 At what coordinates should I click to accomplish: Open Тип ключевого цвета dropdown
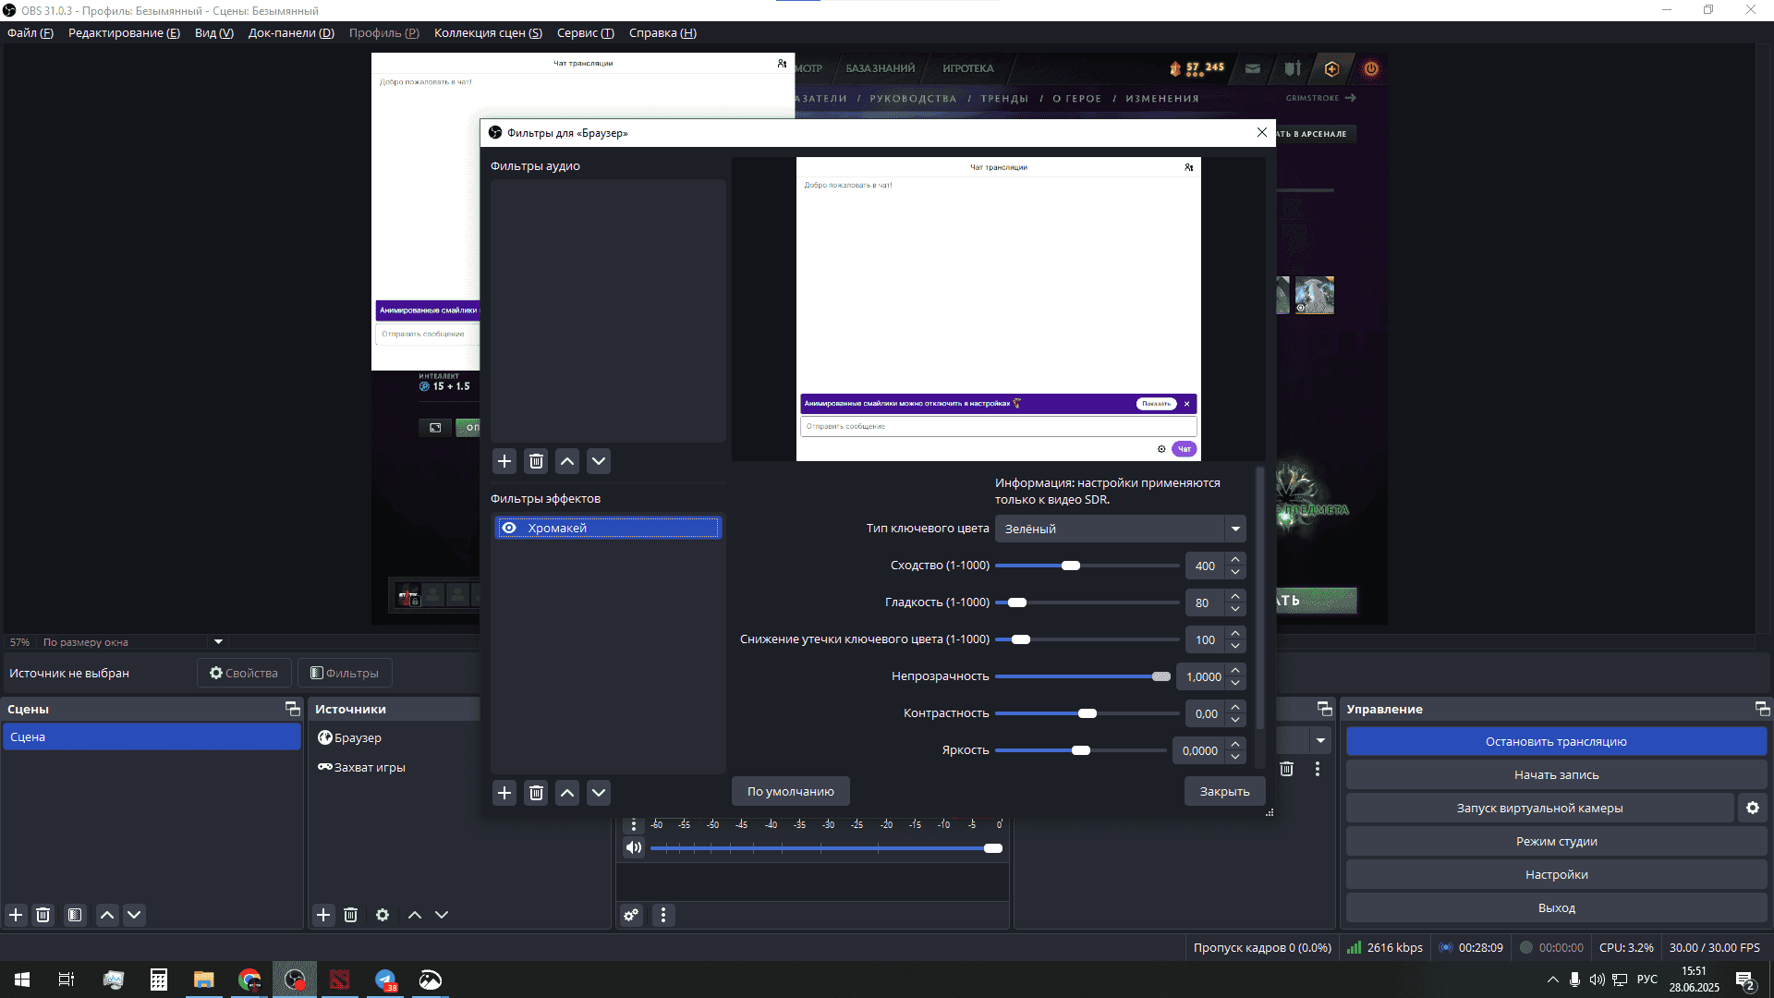[x=1120, y=529]
